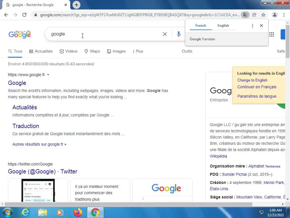Click the Google logo on results page

click(x=20, y=34)
